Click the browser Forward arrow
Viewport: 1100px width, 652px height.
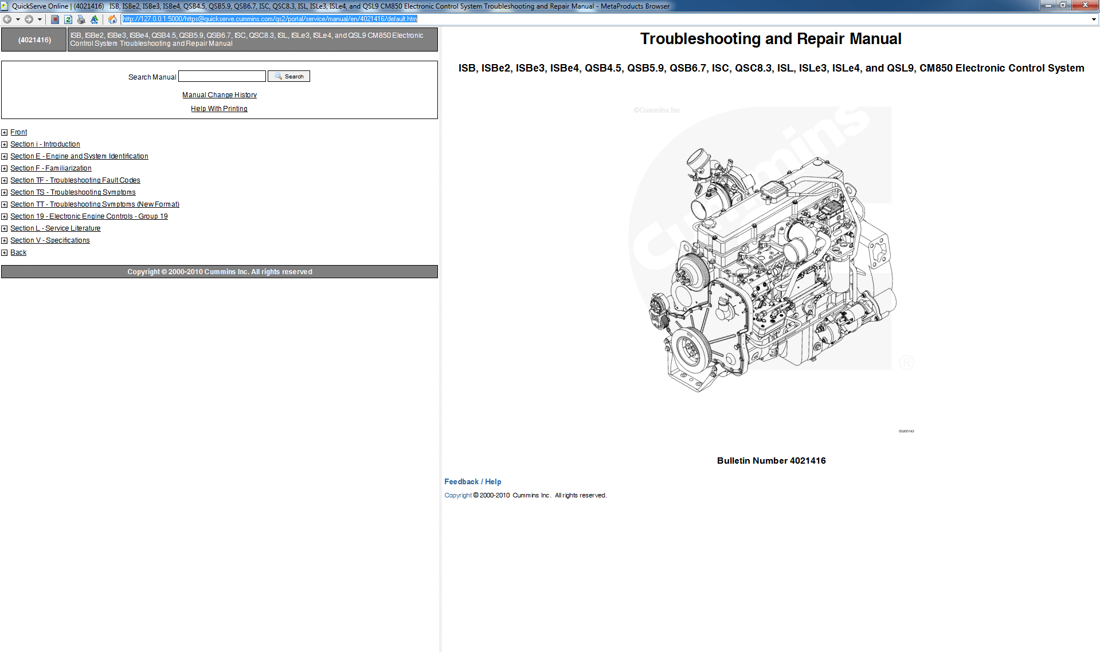29,19
